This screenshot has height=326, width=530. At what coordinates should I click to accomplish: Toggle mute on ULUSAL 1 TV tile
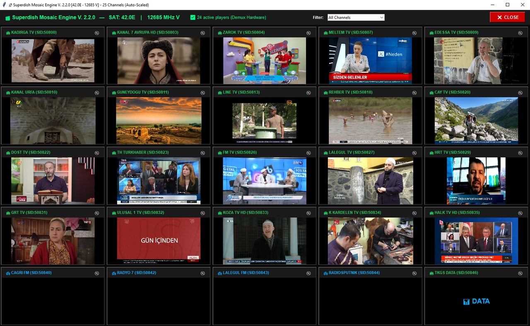pyautogui.click(x=203, y=213)
